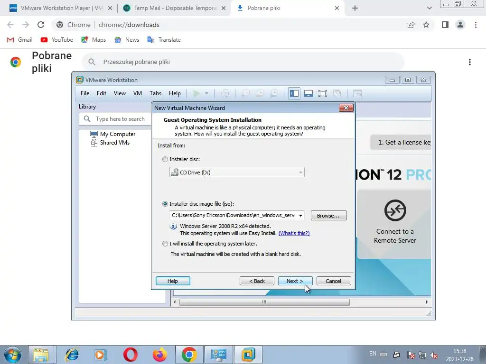The height and width of the screenshot is (364, 486).
Task: Click the Manage Snapshots toolbar icon
Action: tap(274, 93)
